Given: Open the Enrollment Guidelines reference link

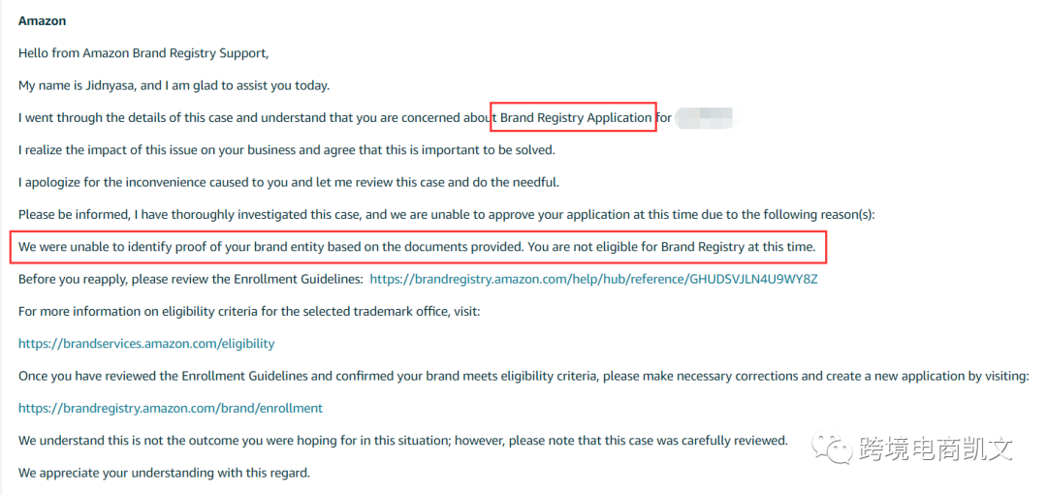Looking at the screenshot, I should 593,280.
